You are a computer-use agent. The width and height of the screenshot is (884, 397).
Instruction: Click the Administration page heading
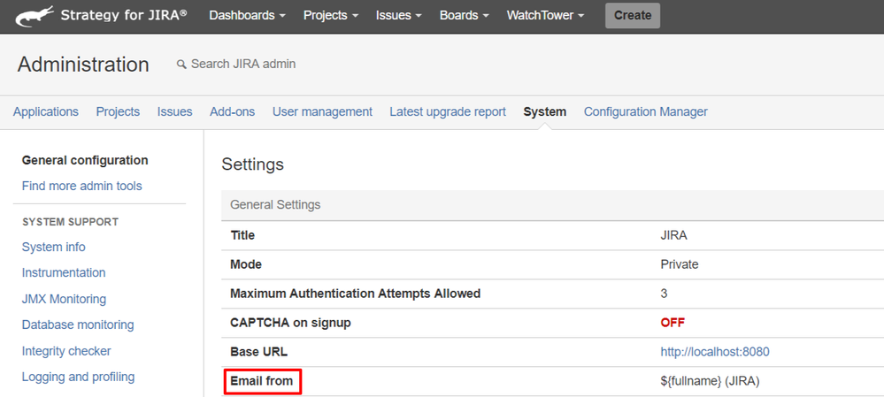pos(83,65)
